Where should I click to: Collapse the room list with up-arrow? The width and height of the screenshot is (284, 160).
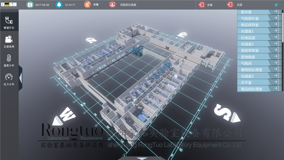pos(276,5)
